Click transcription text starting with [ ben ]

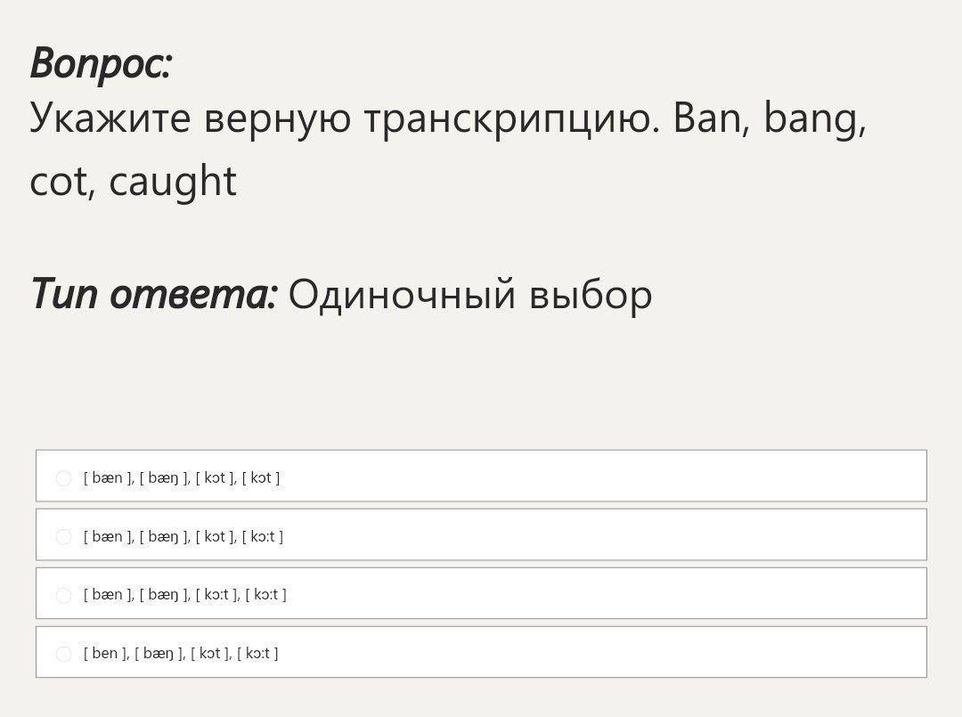tap(181, 654)
